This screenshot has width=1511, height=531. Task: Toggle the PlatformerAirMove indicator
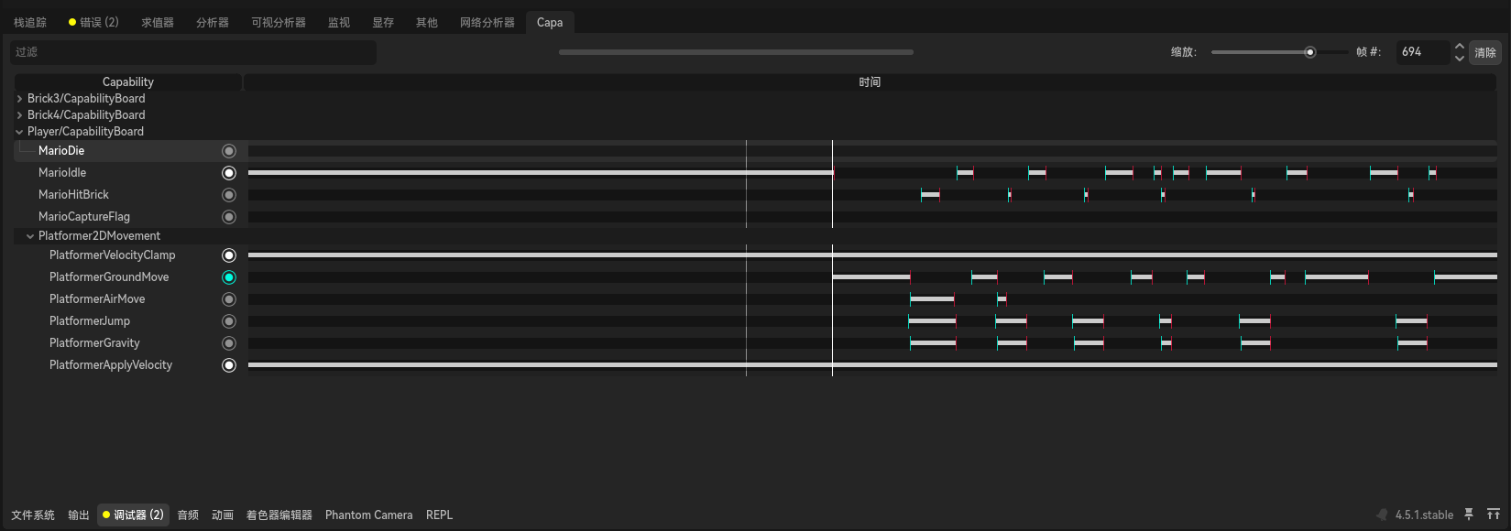point(229,299)
